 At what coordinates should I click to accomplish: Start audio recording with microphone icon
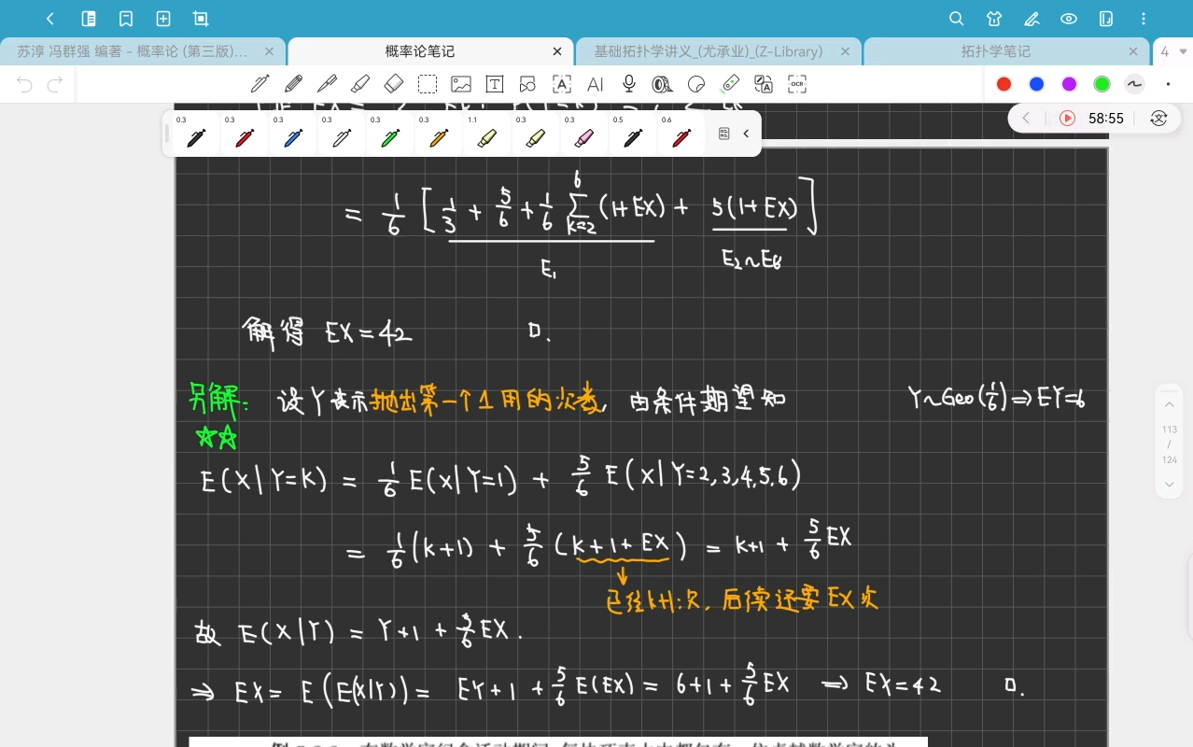tap(629, 84)
